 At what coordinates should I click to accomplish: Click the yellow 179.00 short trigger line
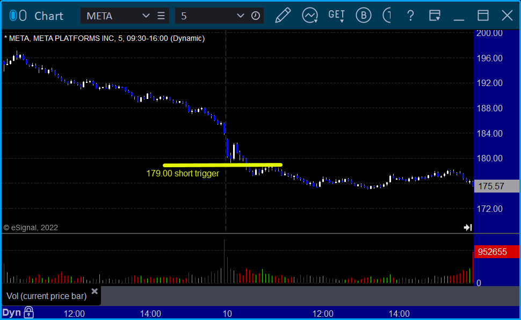222,165
